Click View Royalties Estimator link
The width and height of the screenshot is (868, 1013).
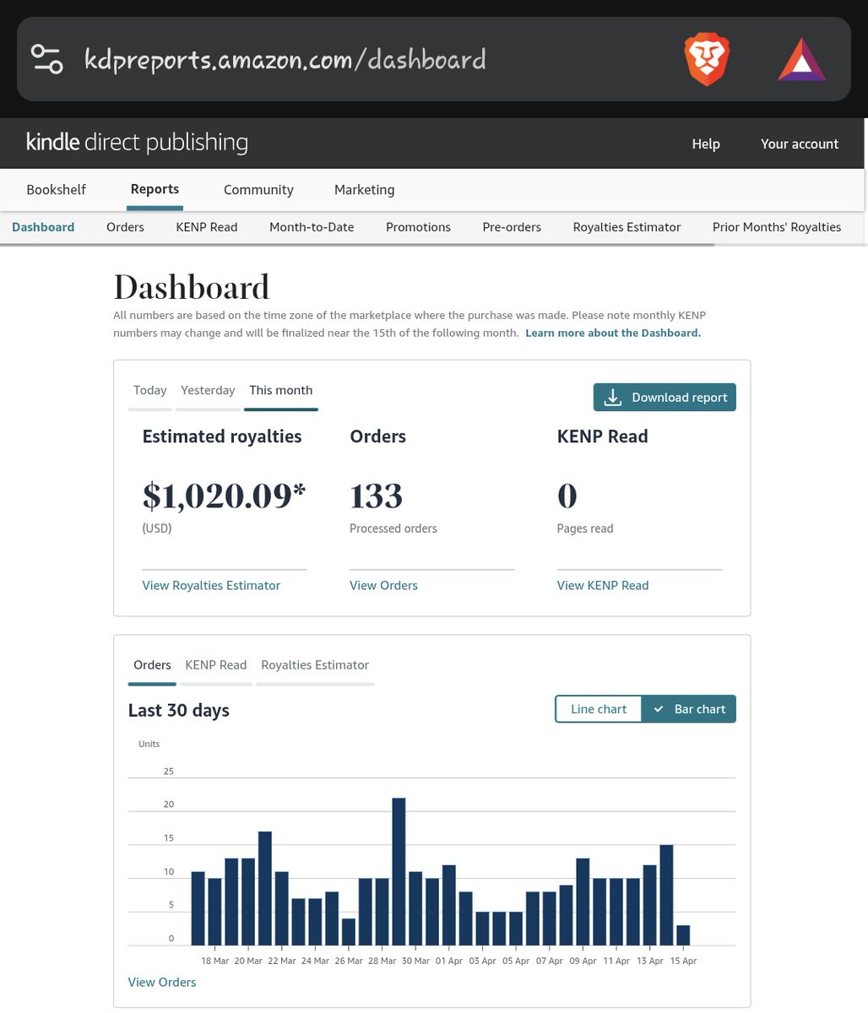(x=211, y=585)
